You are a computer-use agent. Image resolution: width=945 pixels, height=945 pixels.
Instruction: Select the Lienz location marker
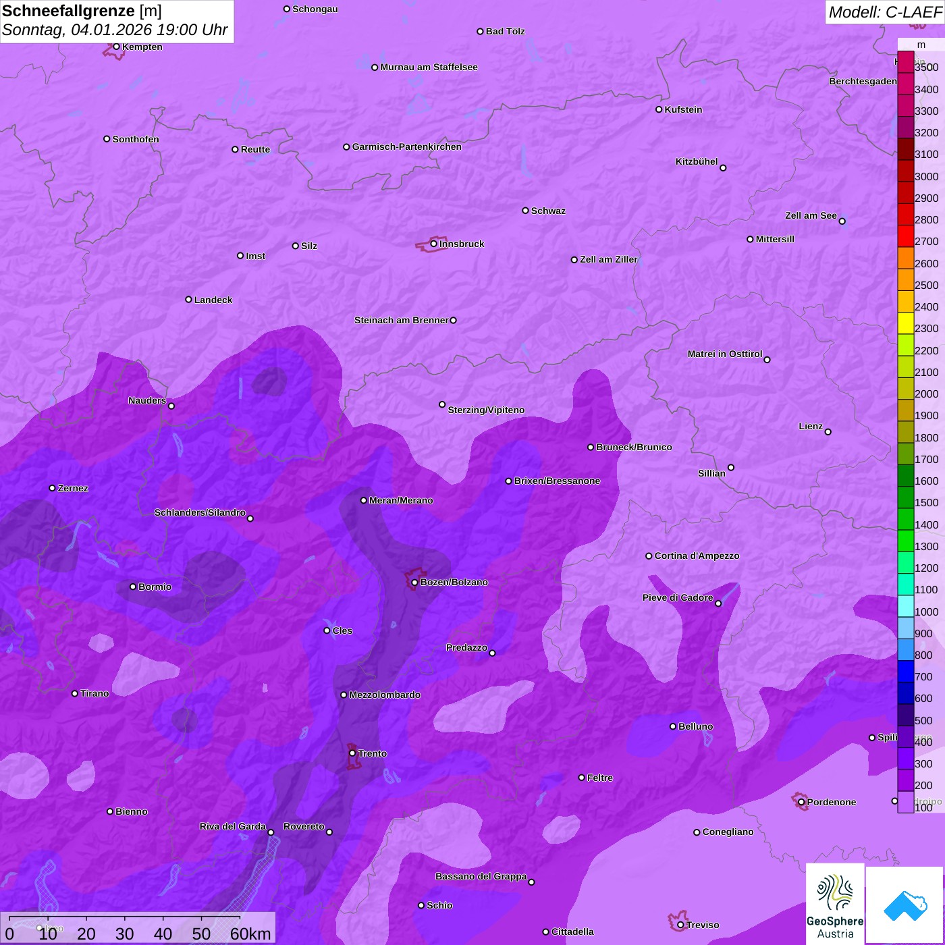click(828, 432)
